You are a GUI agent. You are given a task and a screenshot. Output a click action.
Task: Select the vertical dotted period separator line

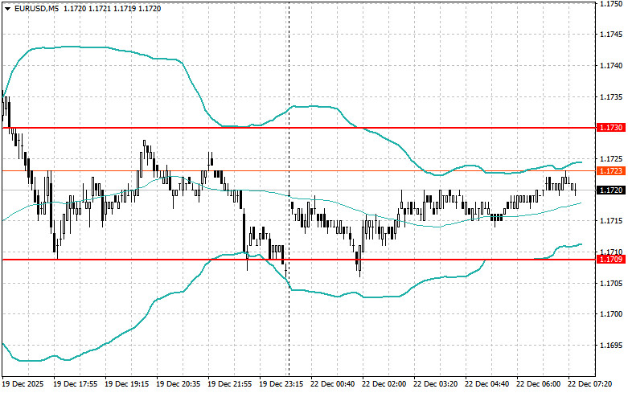289,161
